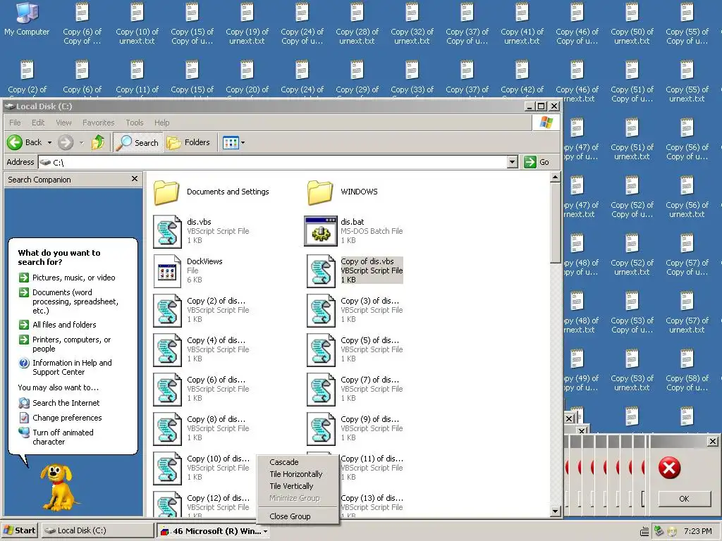
Task: Open the File menu
Action: tap(15, 123)
